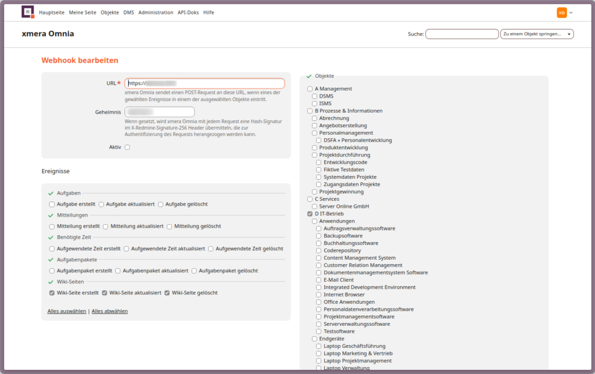Check 'Aufgabe gelöscht' event

pos(160,204)
